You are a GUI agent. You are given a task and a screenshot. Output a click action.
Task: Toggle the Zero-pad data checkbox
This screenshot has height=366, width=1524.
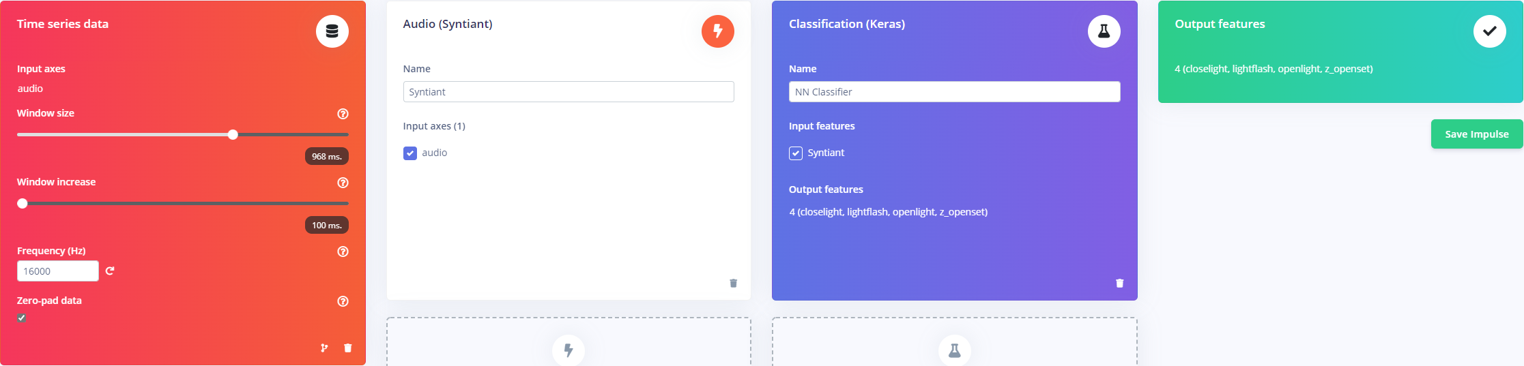pos(22,318)
